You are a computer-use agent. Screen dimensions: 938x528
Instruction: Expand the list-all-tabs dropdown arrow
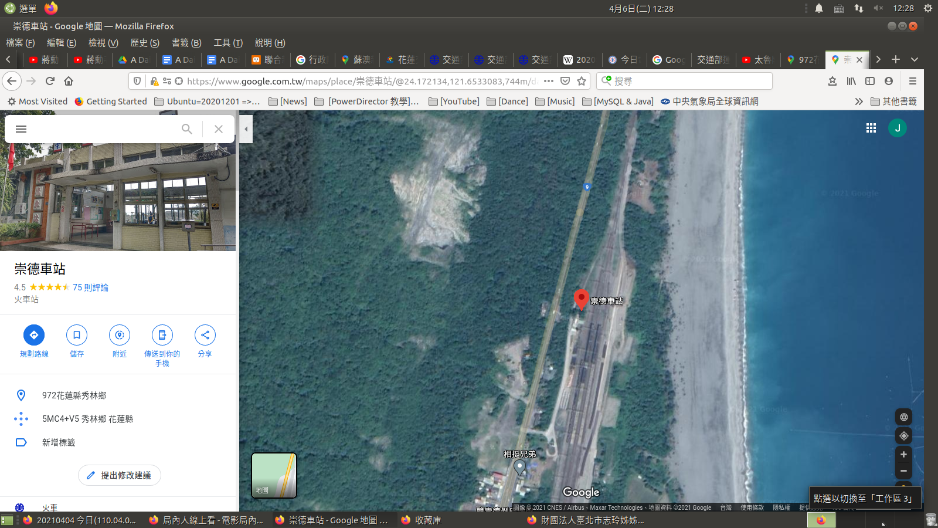[914, 59]
